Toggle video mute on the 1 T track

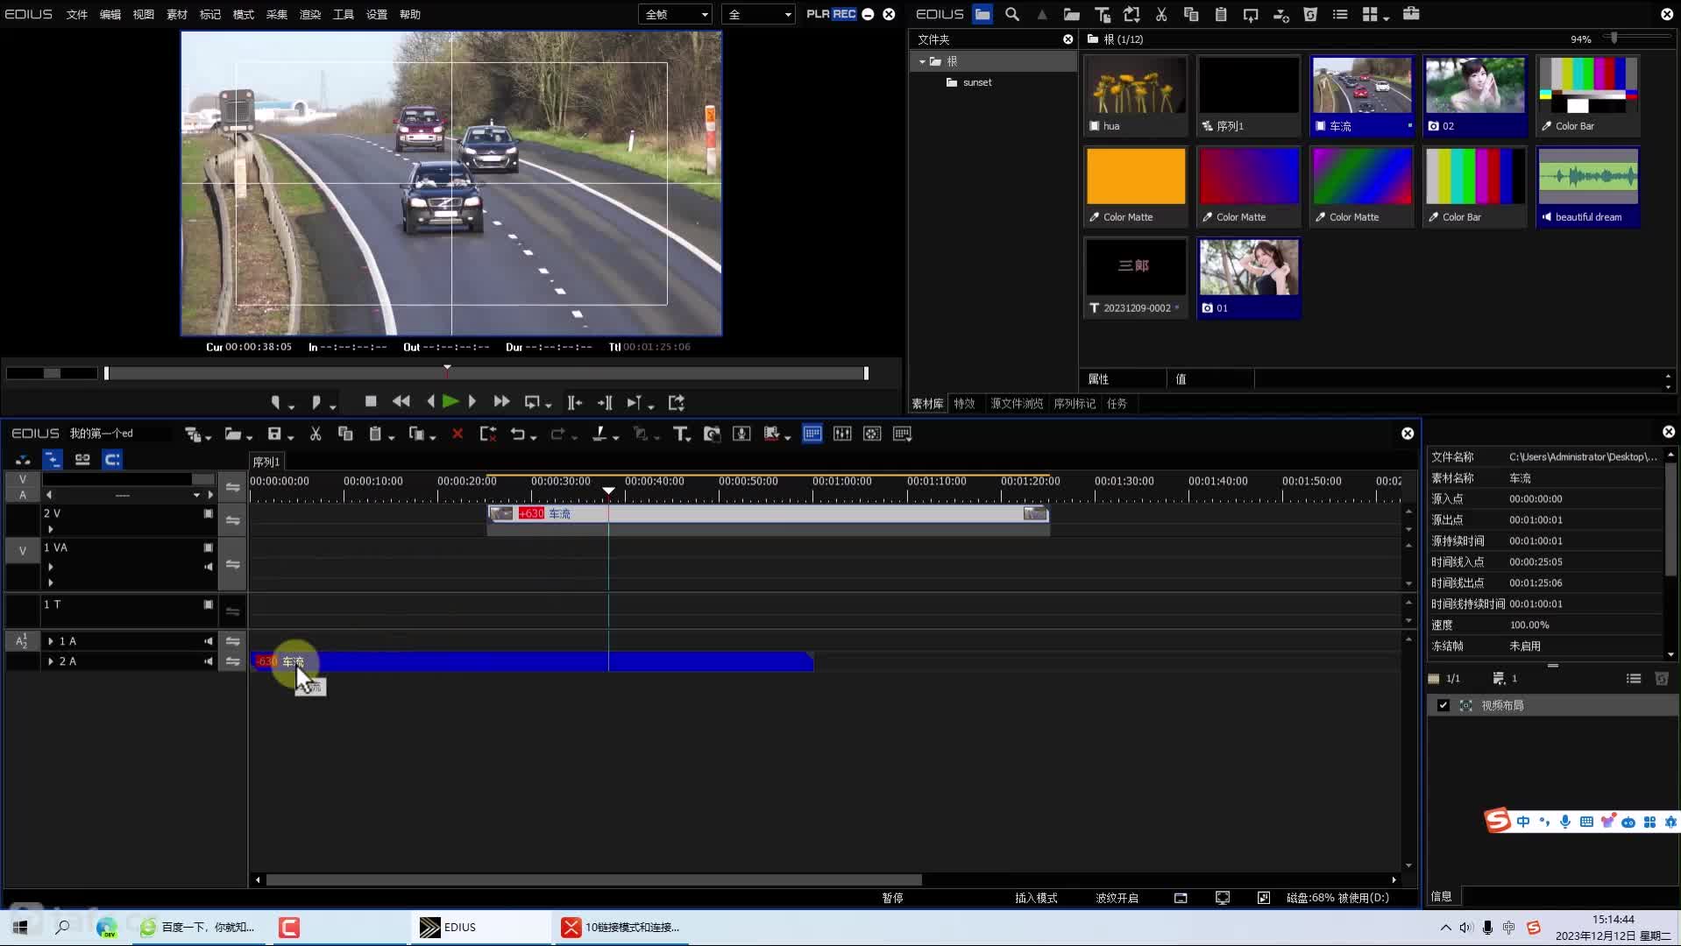pos(209,604)
